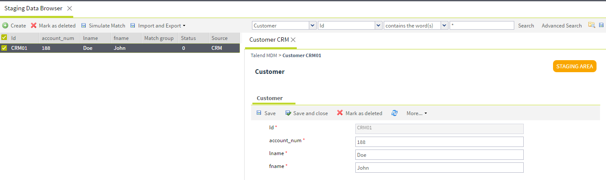Image resolution: width=606 pixels, height=180 pixels.
Task: Open the Customer entity dropdown
Action: click(x=313, y=26)
